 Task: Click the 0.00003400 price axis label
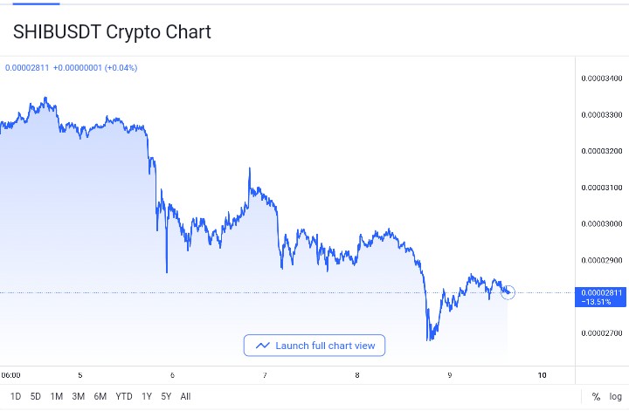coord(600,79)
